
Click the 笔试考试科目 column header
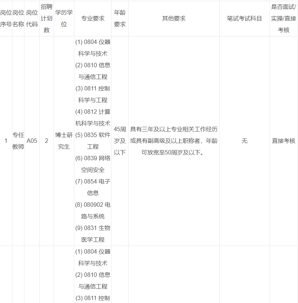tap(244, 19)
